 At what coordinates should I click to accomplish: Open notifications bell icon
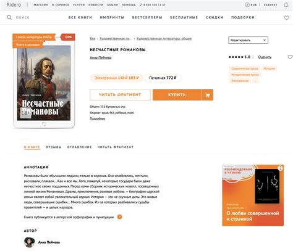click(286, 5)
